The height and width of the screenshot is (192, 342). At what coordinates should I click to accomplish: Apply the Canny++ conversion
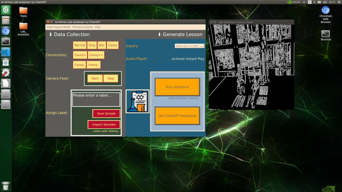[x=96, y=55]
